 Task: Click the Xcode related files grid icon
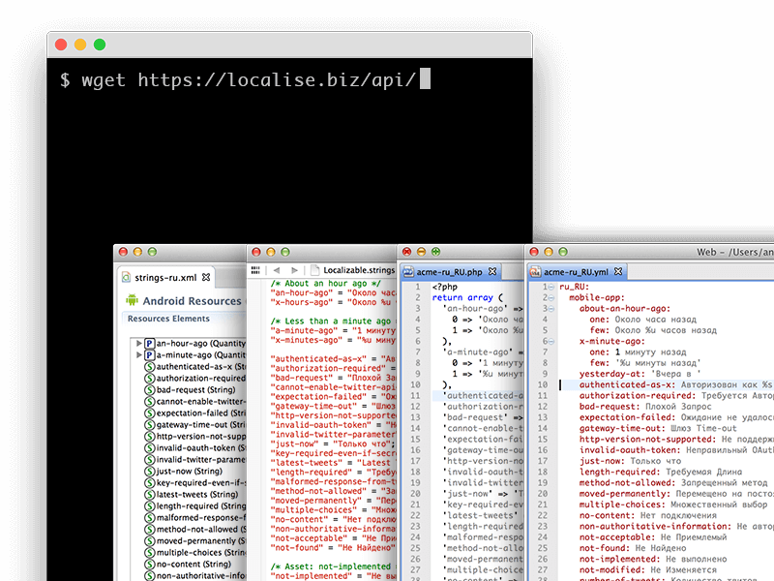pos(255,269)
